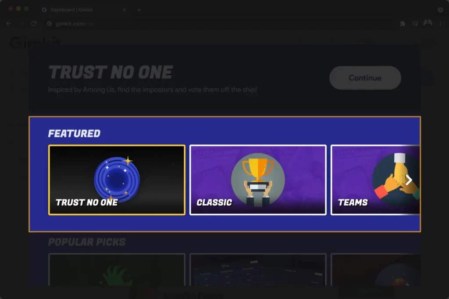The image size is (449, 299).
Task: Open the browser profile avatar
Action: [x=428, y=23]
